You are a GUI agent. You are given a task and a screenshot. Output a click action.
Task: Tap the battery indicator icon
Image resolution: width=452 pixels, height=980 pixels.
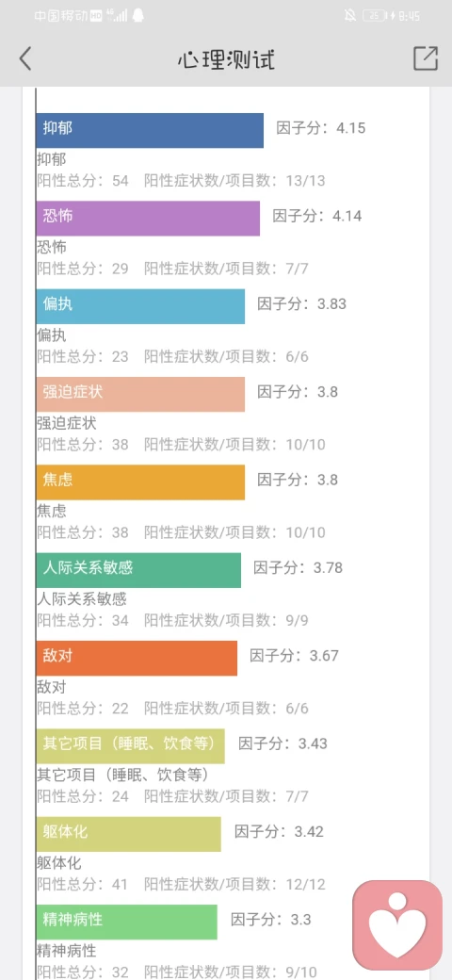click(375, 16)
